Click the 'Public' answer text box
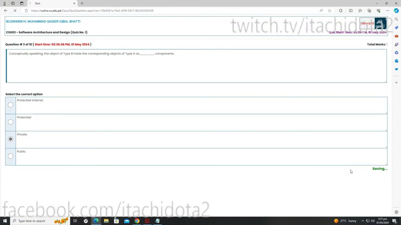401x225 pixels. [x=201, y=157]
